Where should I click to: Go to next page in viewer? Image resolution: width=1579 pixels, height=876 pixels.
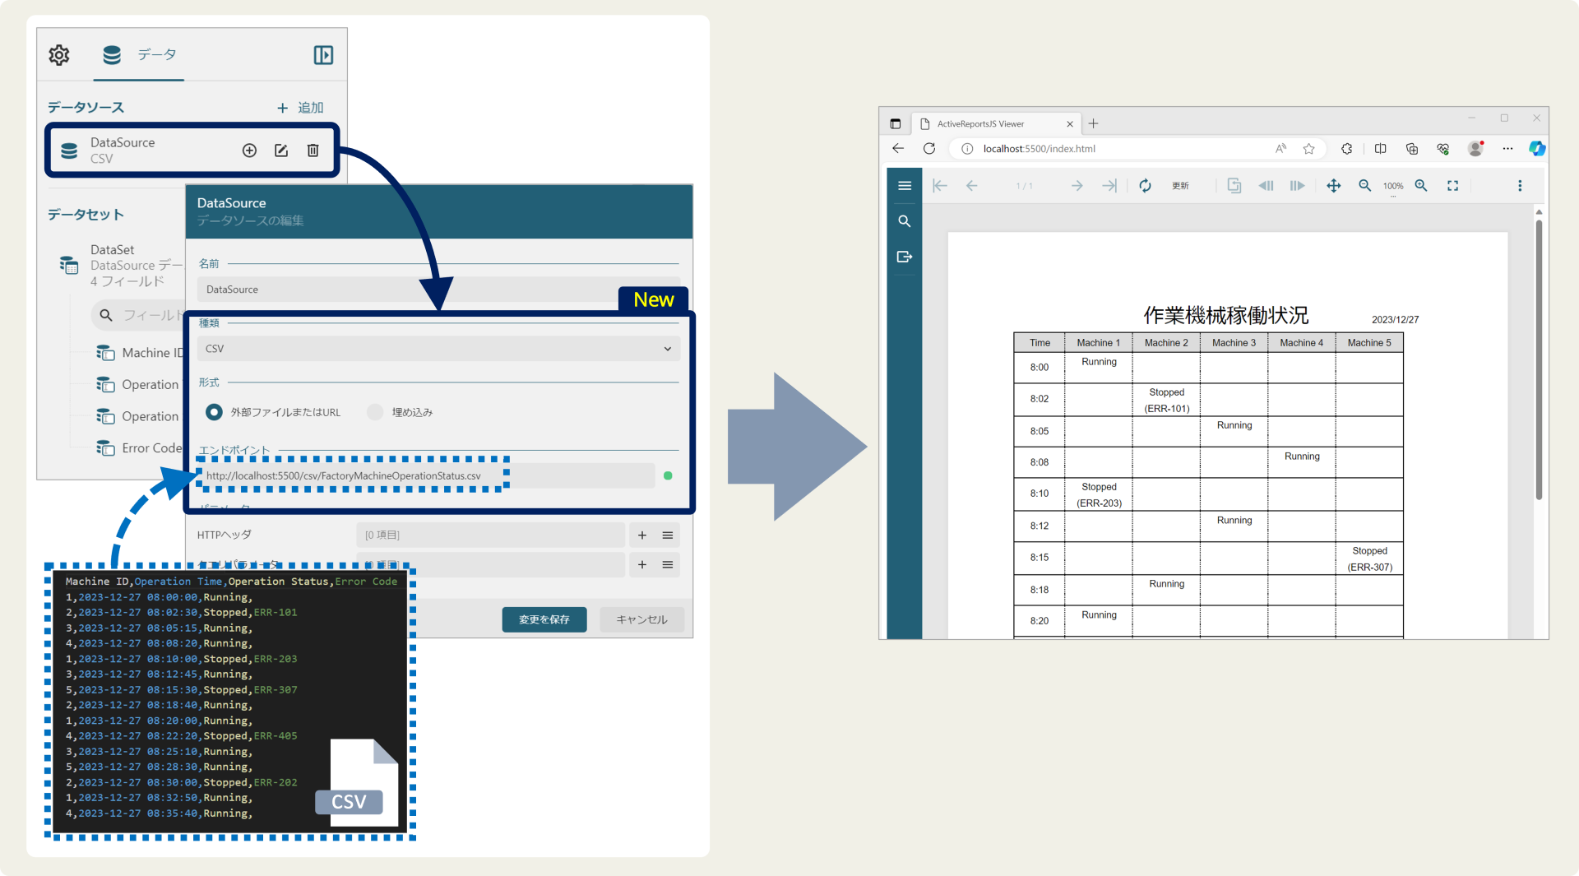(1077, 186)
